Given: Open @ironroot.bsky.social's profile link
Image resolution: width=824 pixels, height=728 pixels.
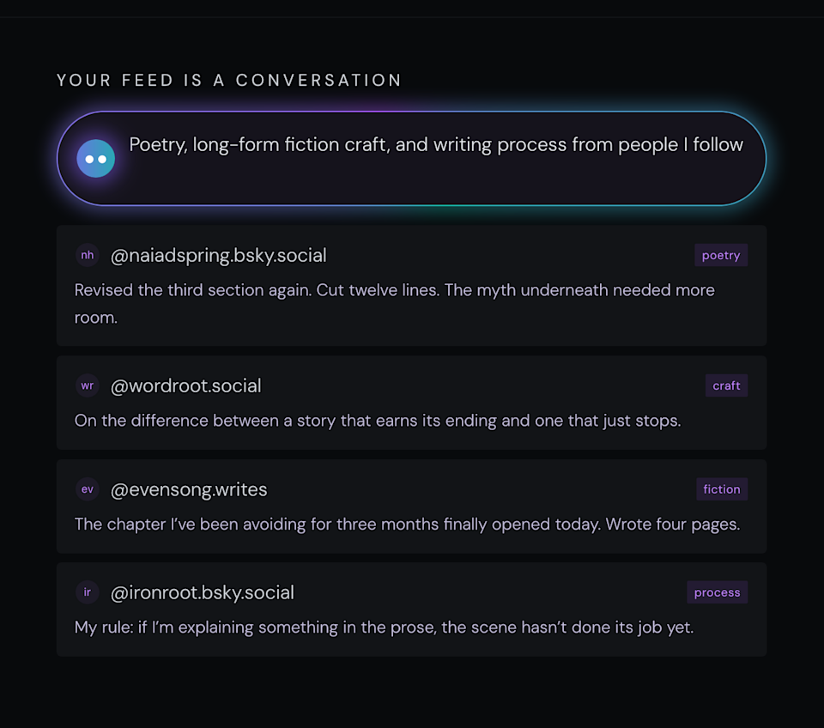Looking at the screenshot, I should 201,592.
